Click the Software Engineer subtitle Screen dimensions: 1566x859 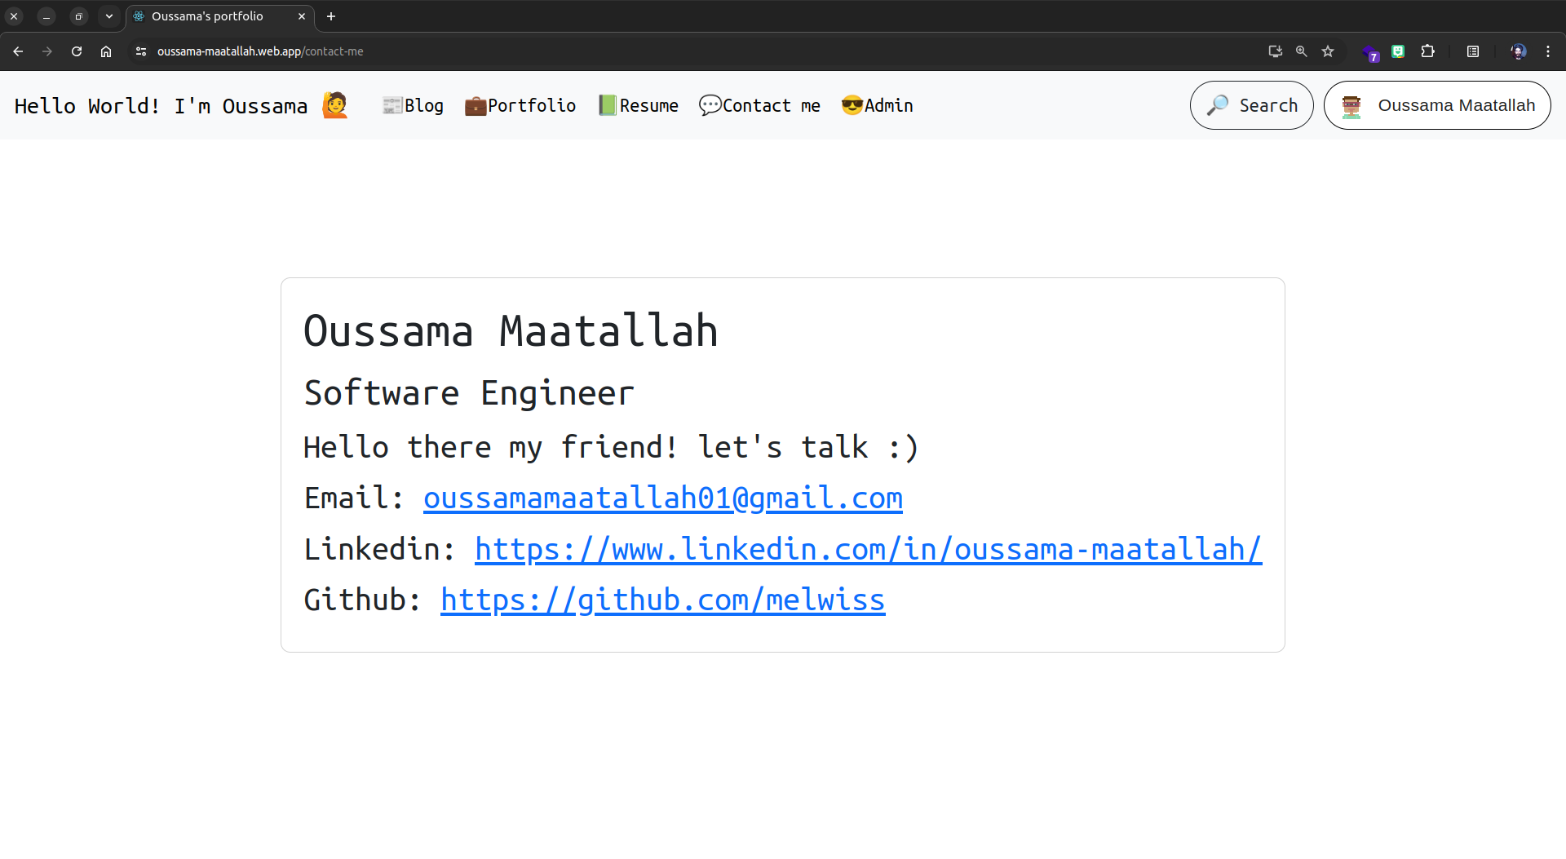pyautogui.click(x=469, y=393)
